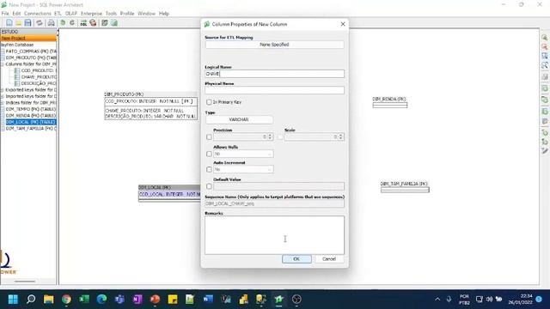Screen dimensions: 550x309
Task: Click the New Table icon in side toolbar
Action: 544,88
